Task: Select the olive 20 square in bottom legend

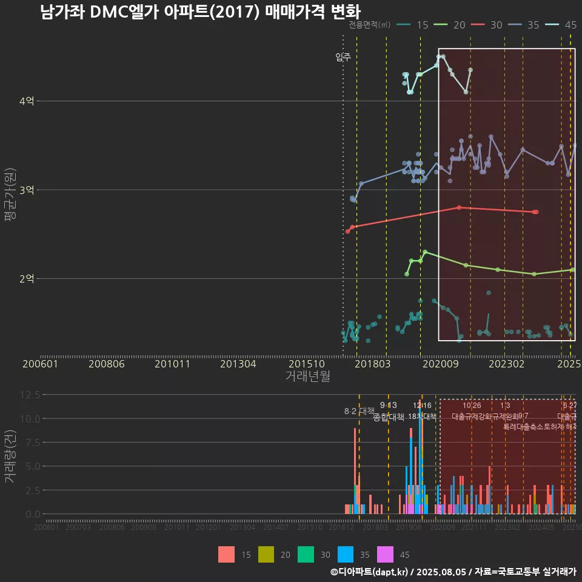Action: point(266,555)
